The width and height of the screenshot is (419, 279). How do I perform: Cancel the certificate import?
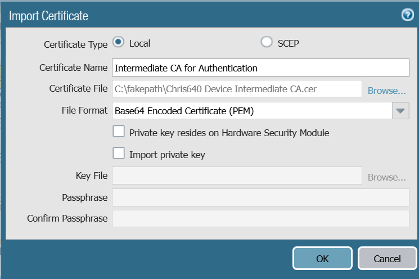point(387,259)
